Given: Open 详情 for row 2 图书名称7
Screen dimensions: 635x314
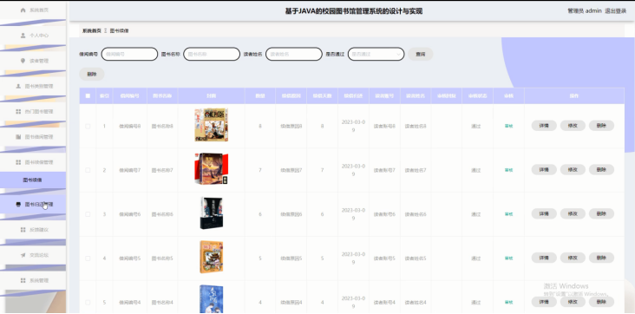Looking at the screenshot, I should 544,170.
